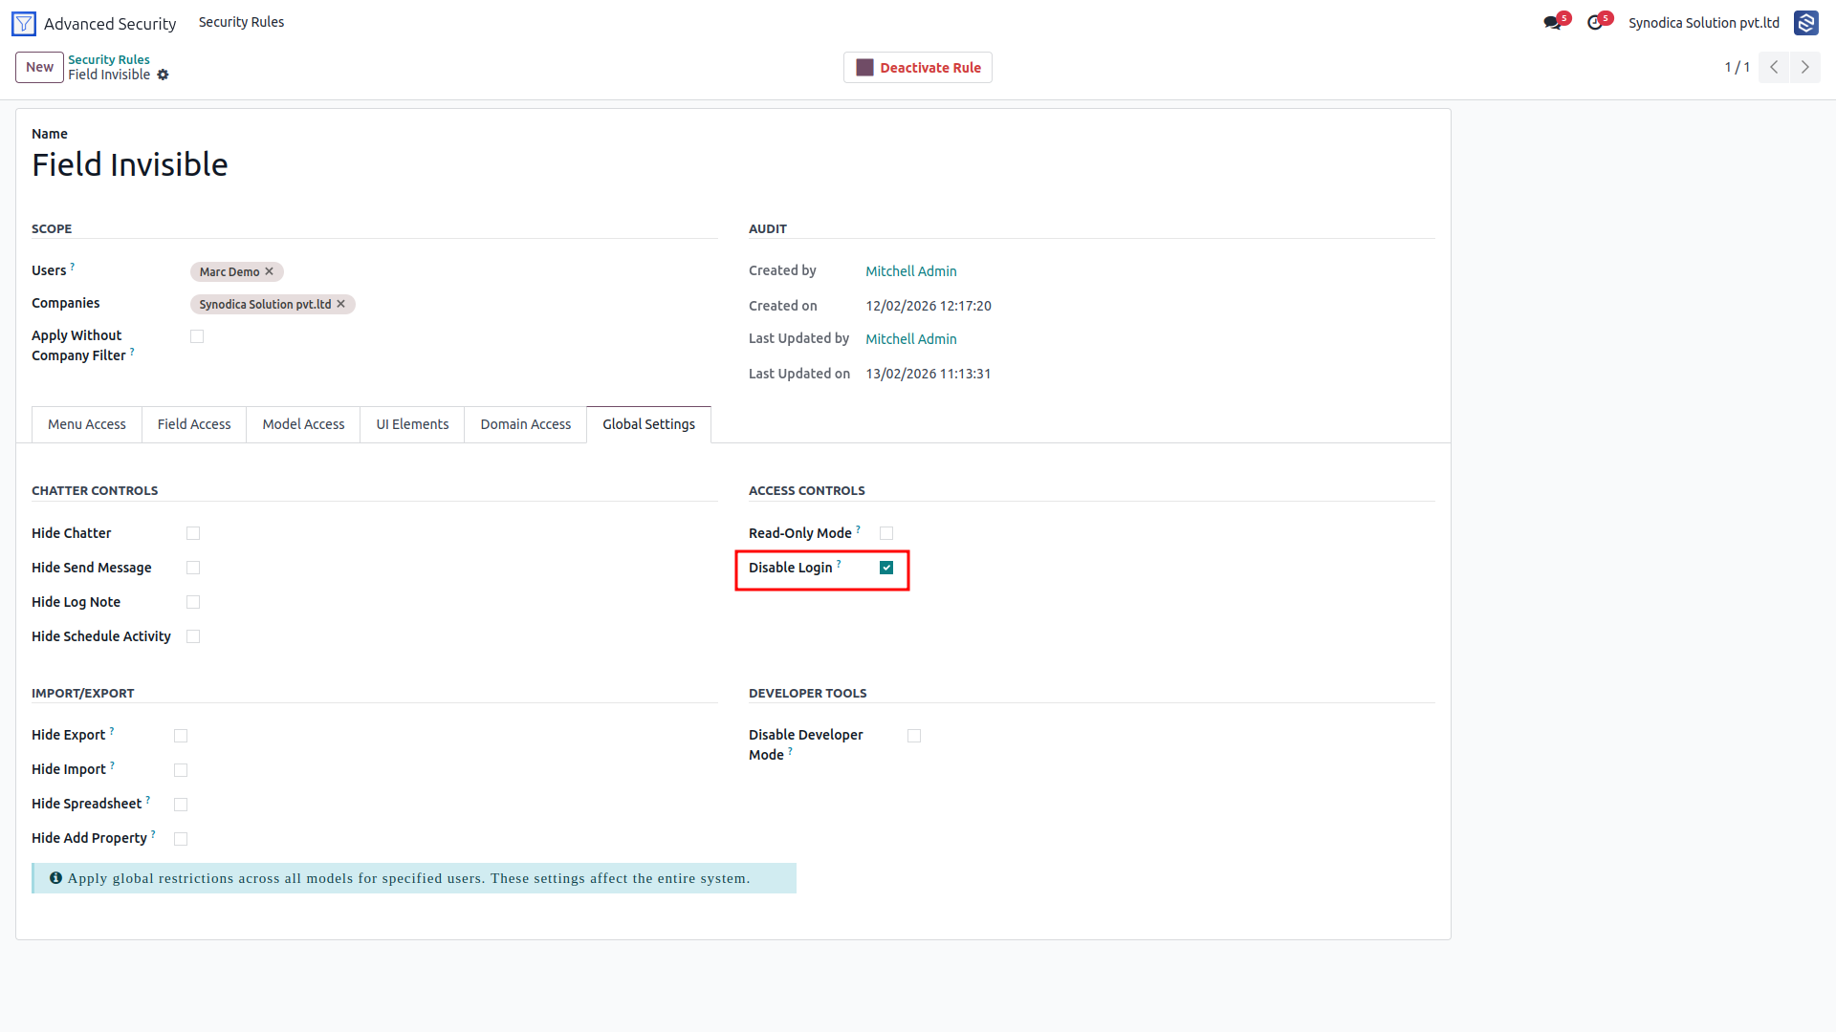Show help tooltip for Hide Add Property
Viewport: 1836px width, 1032px height.
point(153,834)
